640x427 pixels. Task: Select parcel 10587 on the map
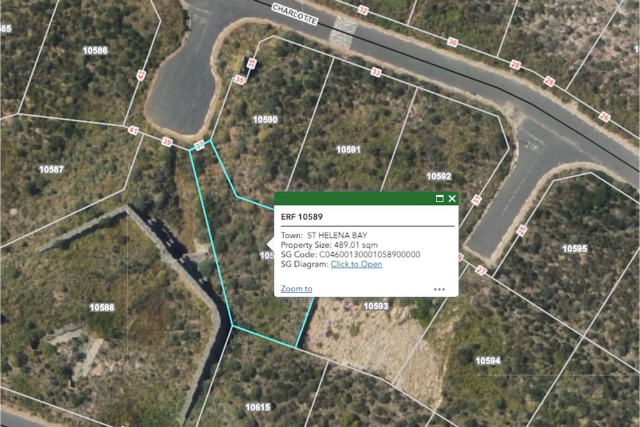click(51, 170)
